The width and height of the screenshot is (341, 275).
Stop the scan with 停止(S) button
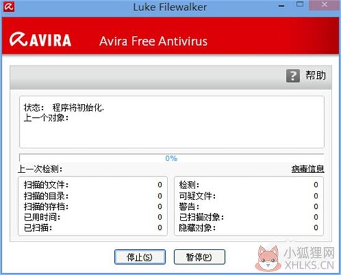click(140, 257)
